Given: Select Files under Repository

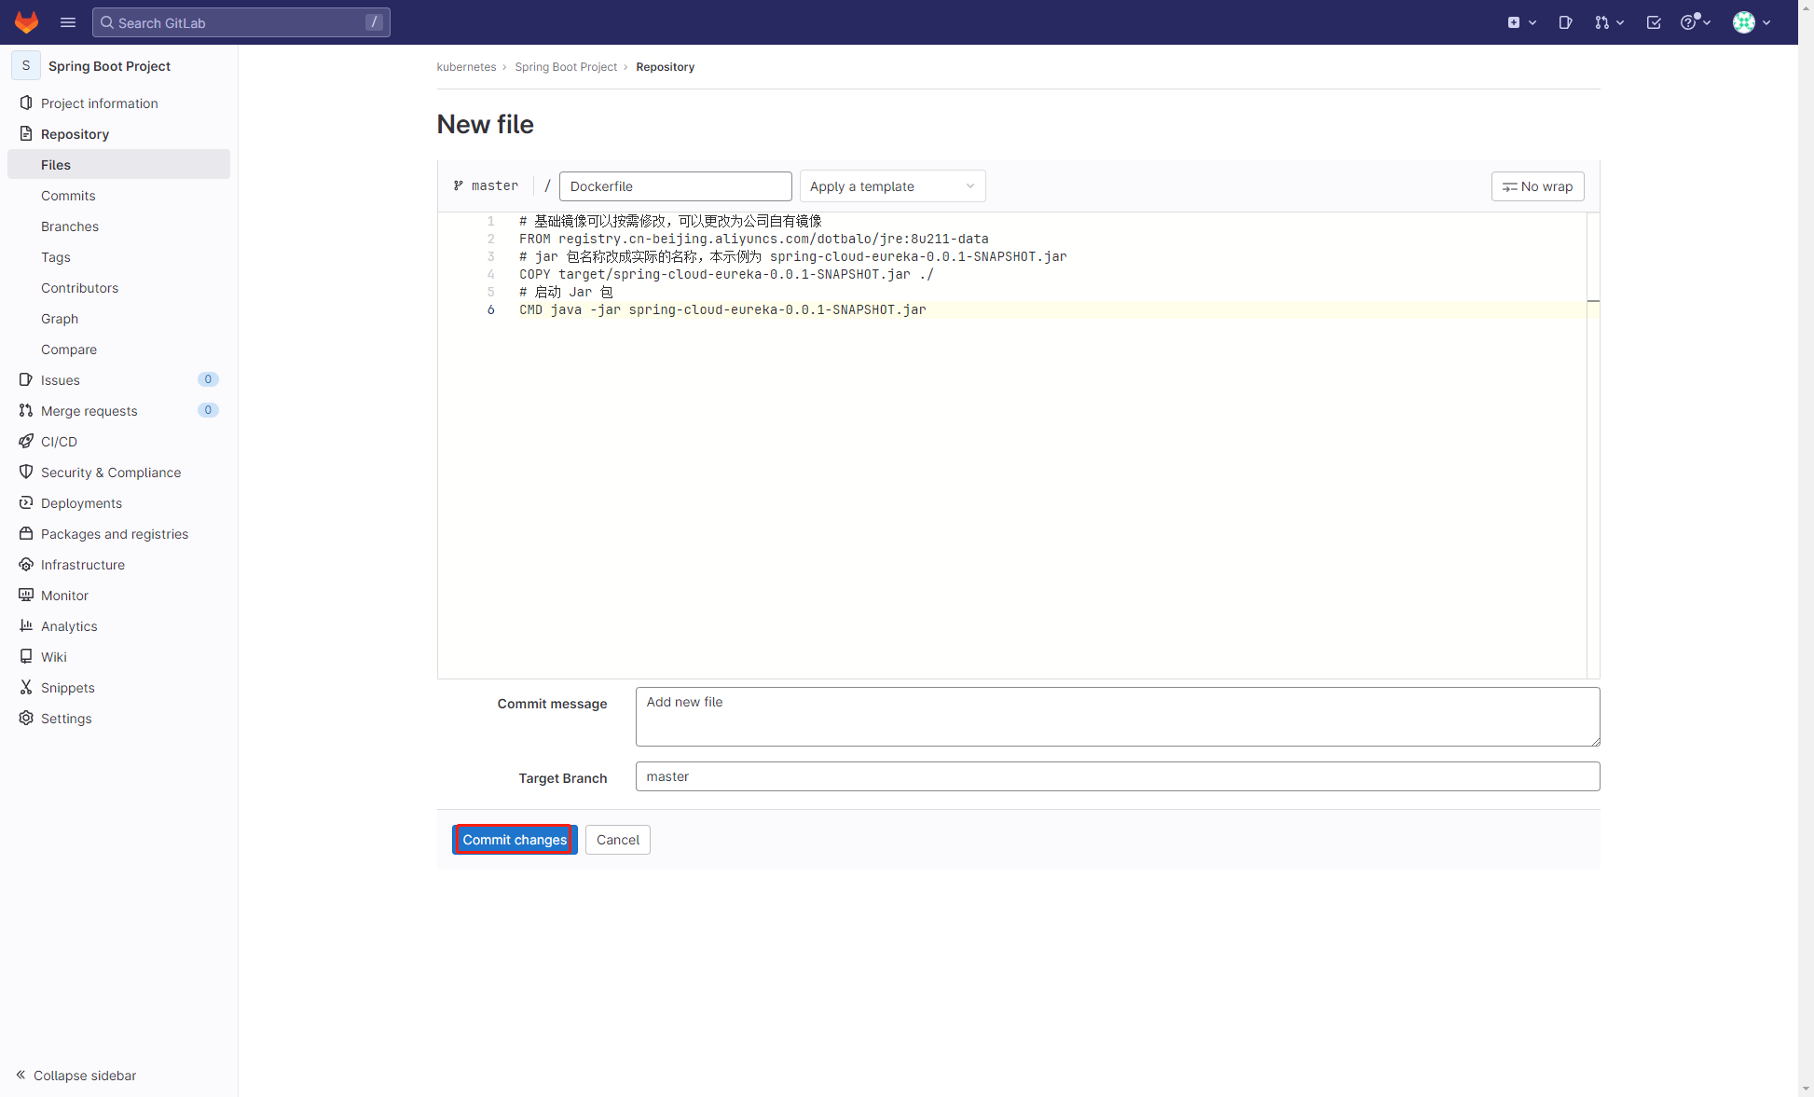Looking at the screenshot, I should coord(118,165).
